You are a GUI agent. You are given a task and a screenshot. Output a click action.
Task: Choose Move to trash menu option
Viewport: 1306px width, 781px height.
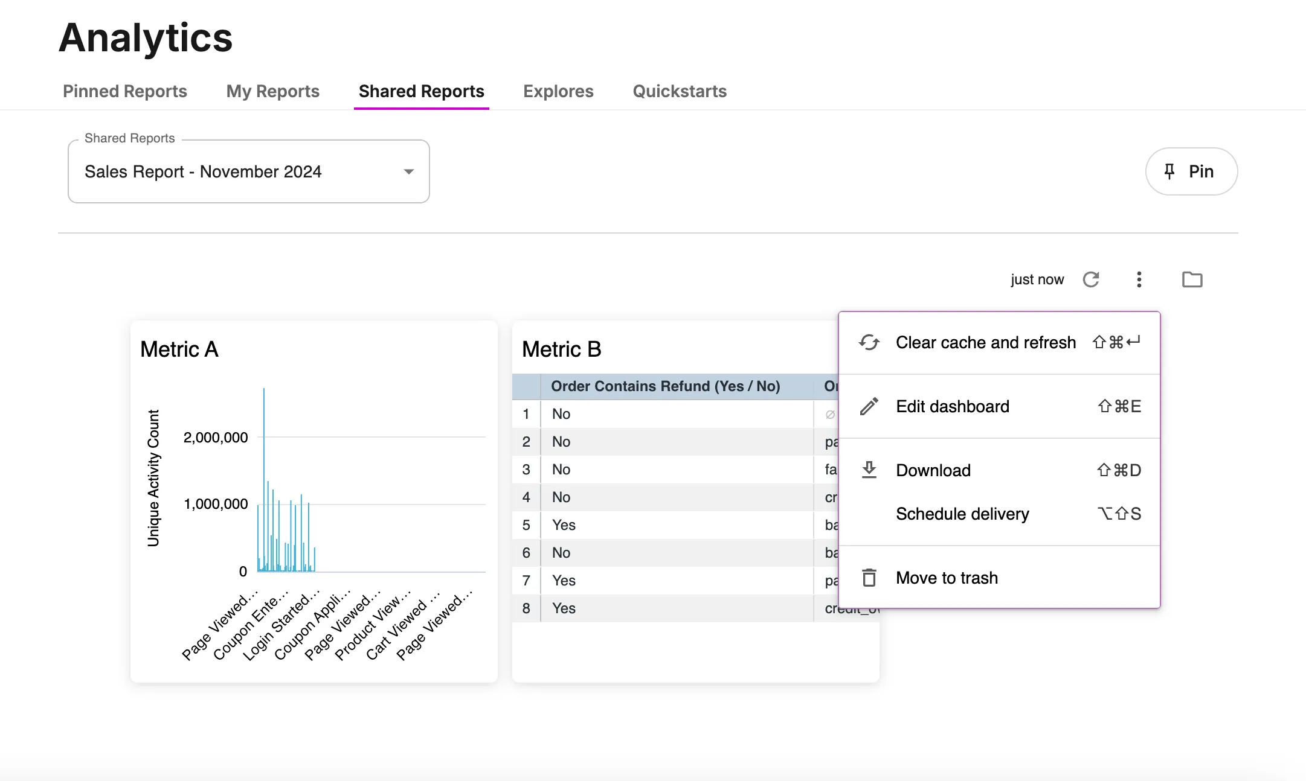pos(1000,578)
